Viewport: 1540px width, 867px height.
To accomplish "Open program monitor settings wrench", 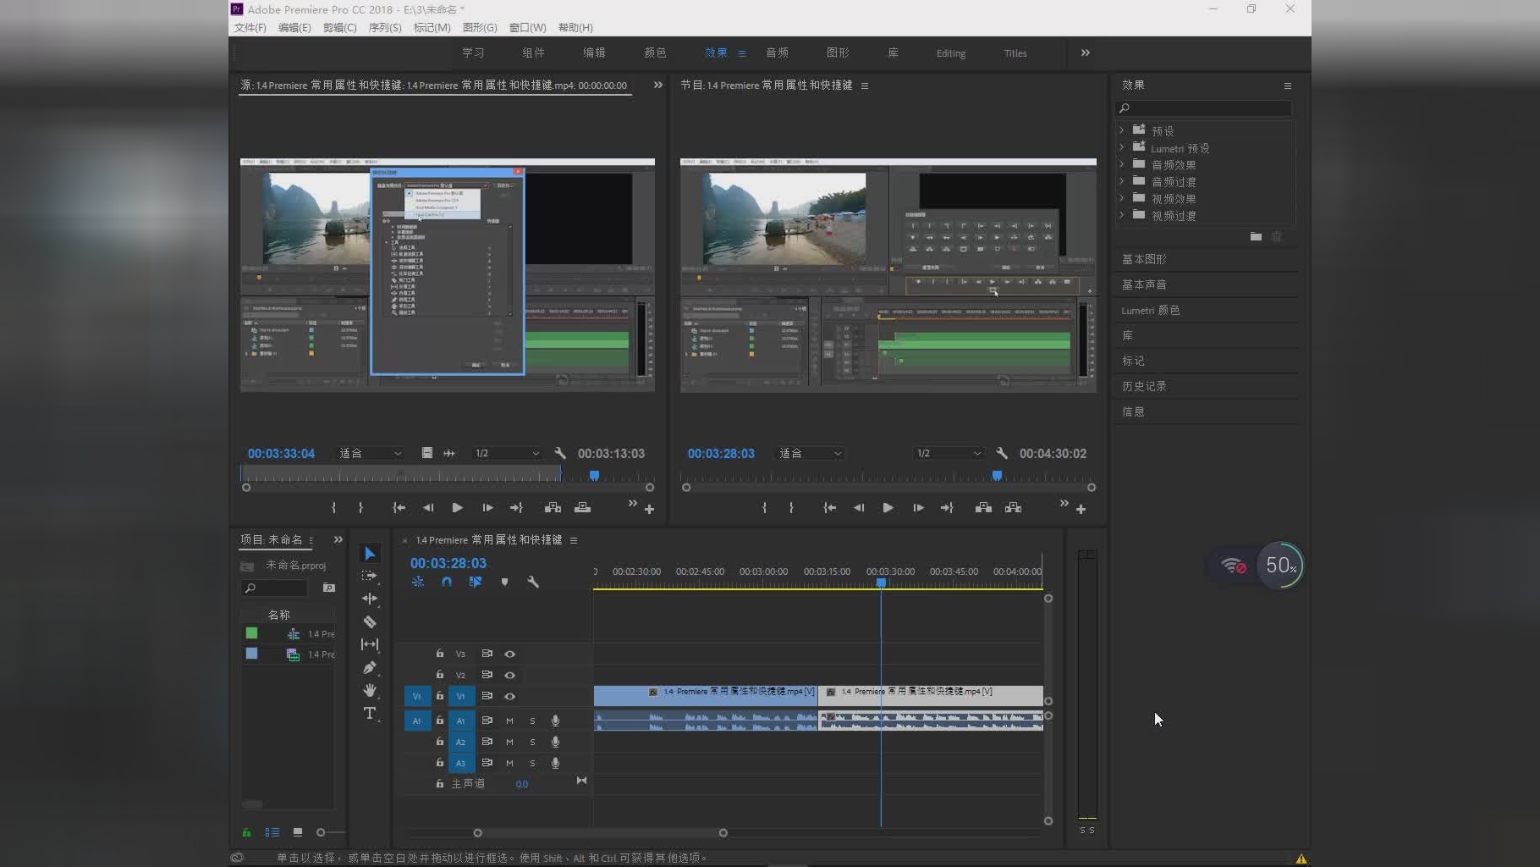I will [1002, 453].
